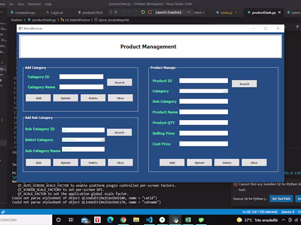
Task: Click the error icon next to Qt message
Action: [x=236, y=184]
